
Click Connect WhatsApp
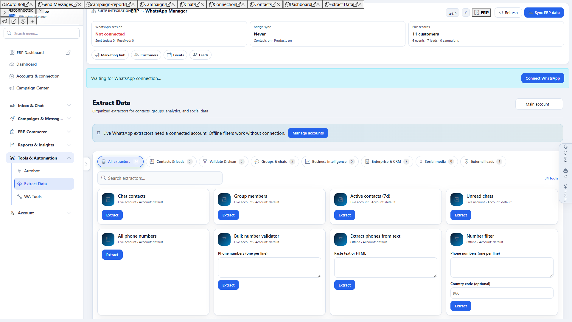pos(543,78)
